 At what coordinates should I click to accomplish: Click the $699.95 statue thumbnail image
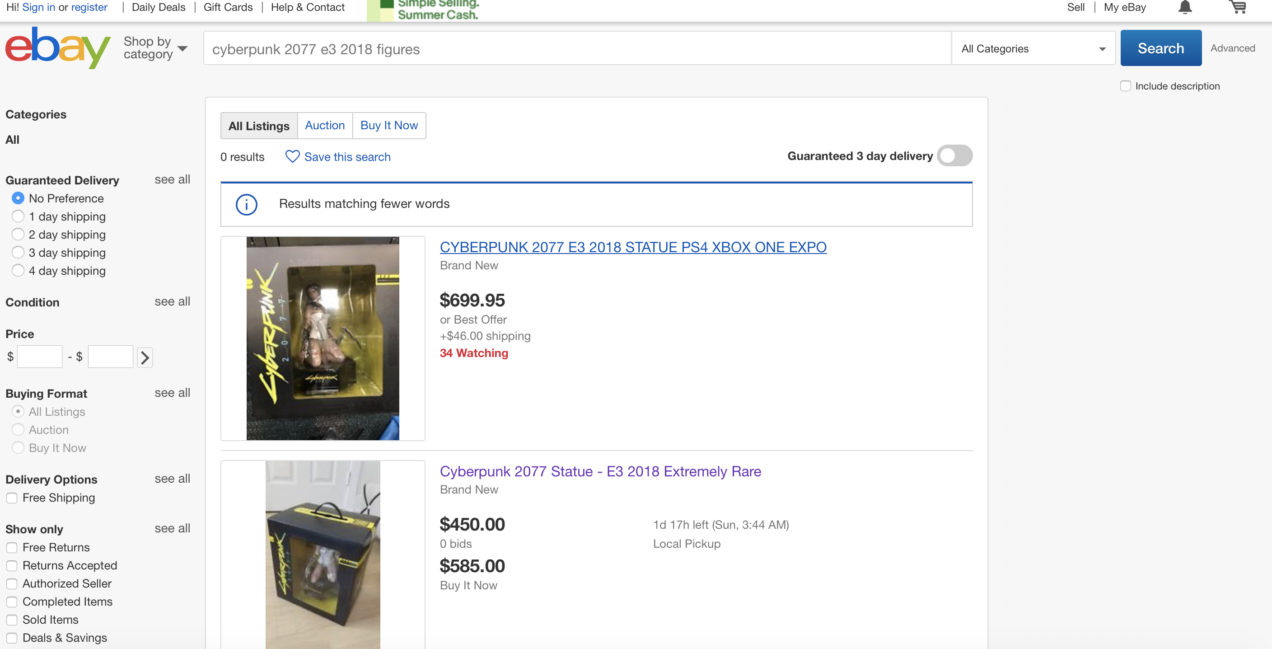(x=323, y=339)
